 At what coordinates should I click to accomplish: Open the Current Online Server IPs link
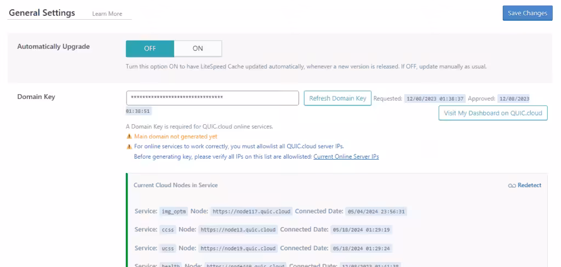tap(346, 156)
